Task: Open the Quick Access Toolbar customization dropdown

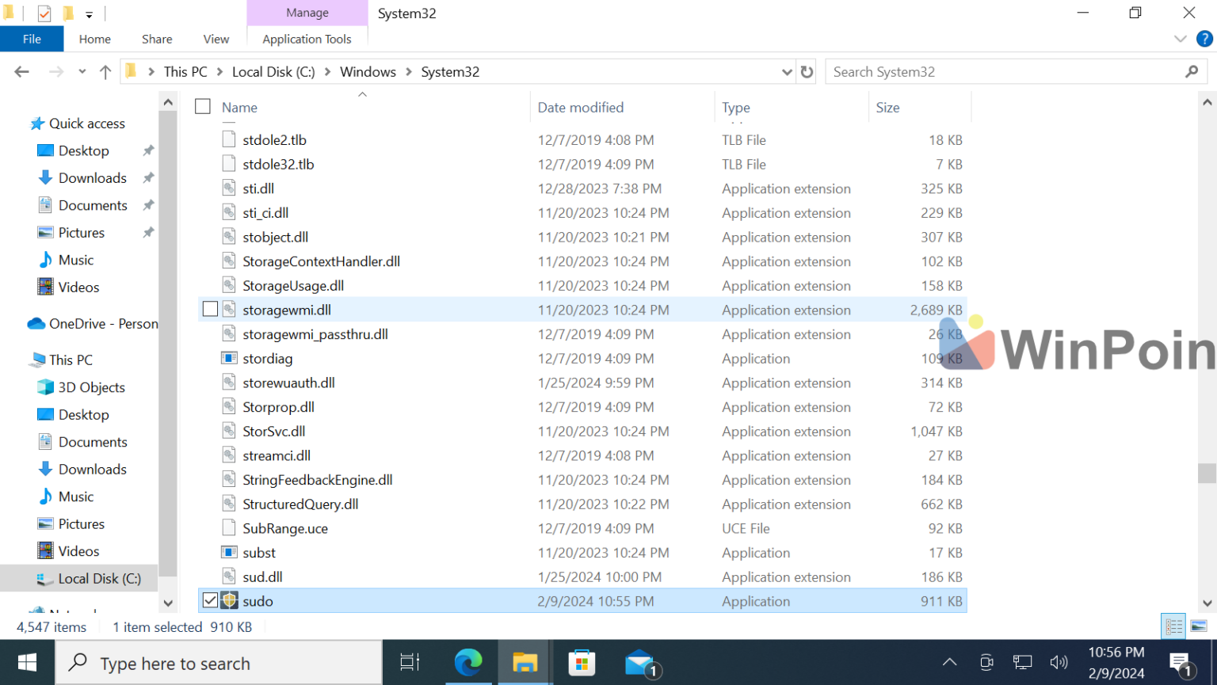Action: tap(90, 13)
